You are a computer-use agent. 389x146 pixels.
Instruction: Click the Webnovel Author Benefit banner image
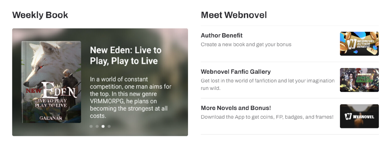pos(359,44)
